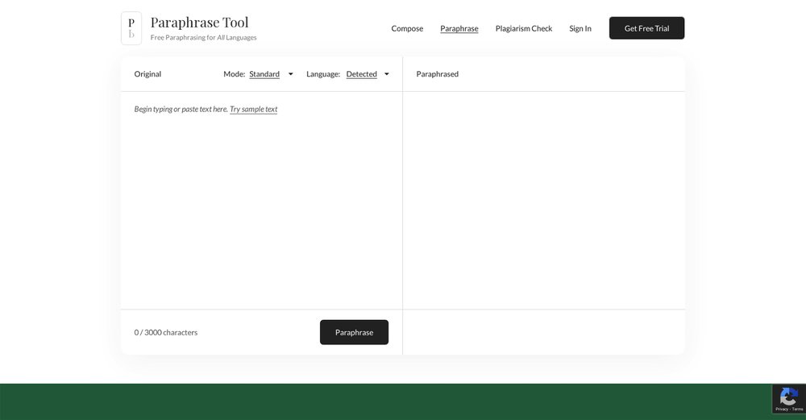Open the Plagiarism Check page
This screenshot has width=806, height=420.
point(524,29)
